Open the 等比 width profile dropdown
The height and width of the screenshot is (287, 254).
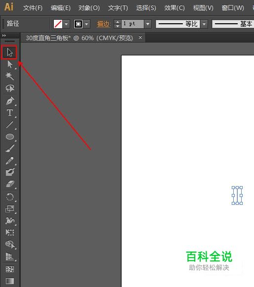204,24
